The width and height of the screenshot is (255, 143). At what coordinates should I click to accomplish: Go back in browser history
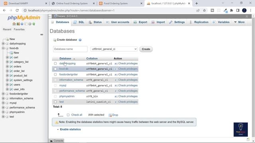pos(4,10)
